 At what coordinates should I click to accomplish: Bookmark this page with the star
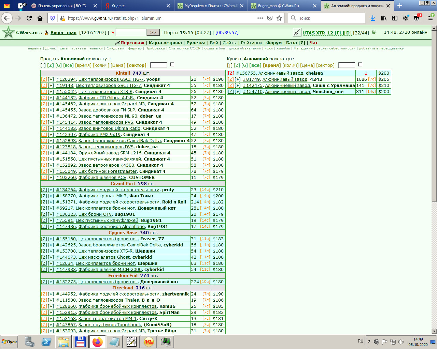[x=279, y=18]
